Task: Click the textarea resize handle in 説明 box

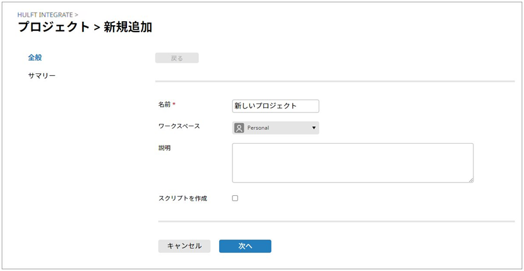Action: pyautogui.click(x=471, y=180)
